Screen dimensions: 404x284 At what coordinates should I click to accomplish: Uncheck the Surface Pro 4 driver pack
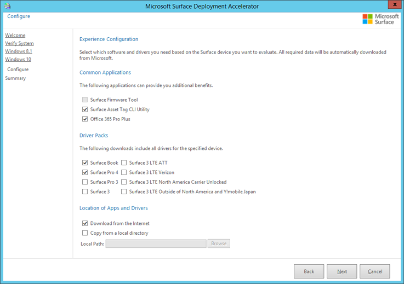[85, 172]
